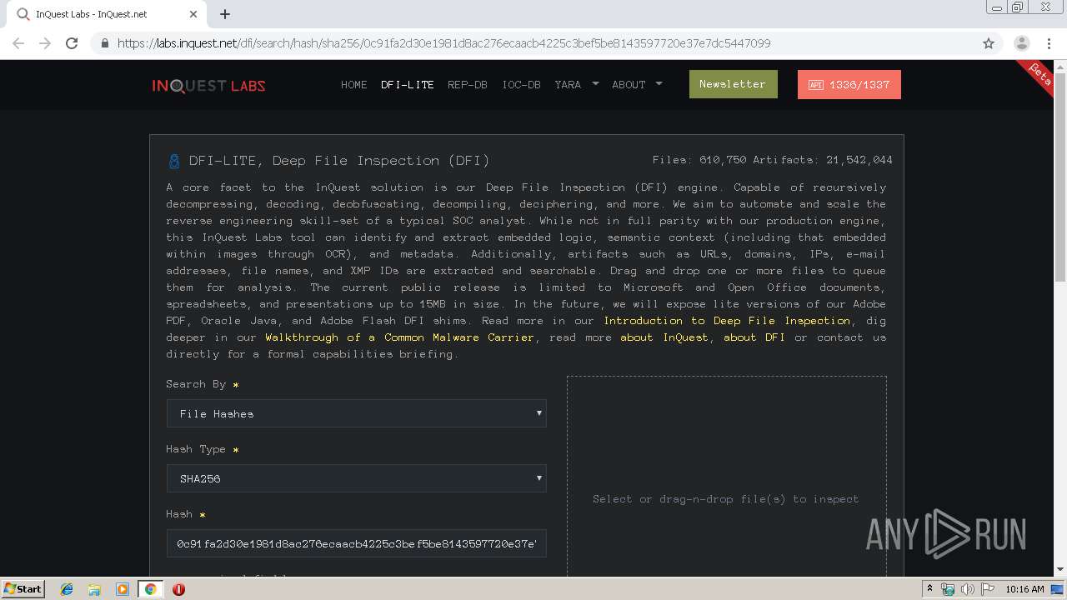Select the DFI-LITE nav item

pyautogui.click(x=408, y=85)
